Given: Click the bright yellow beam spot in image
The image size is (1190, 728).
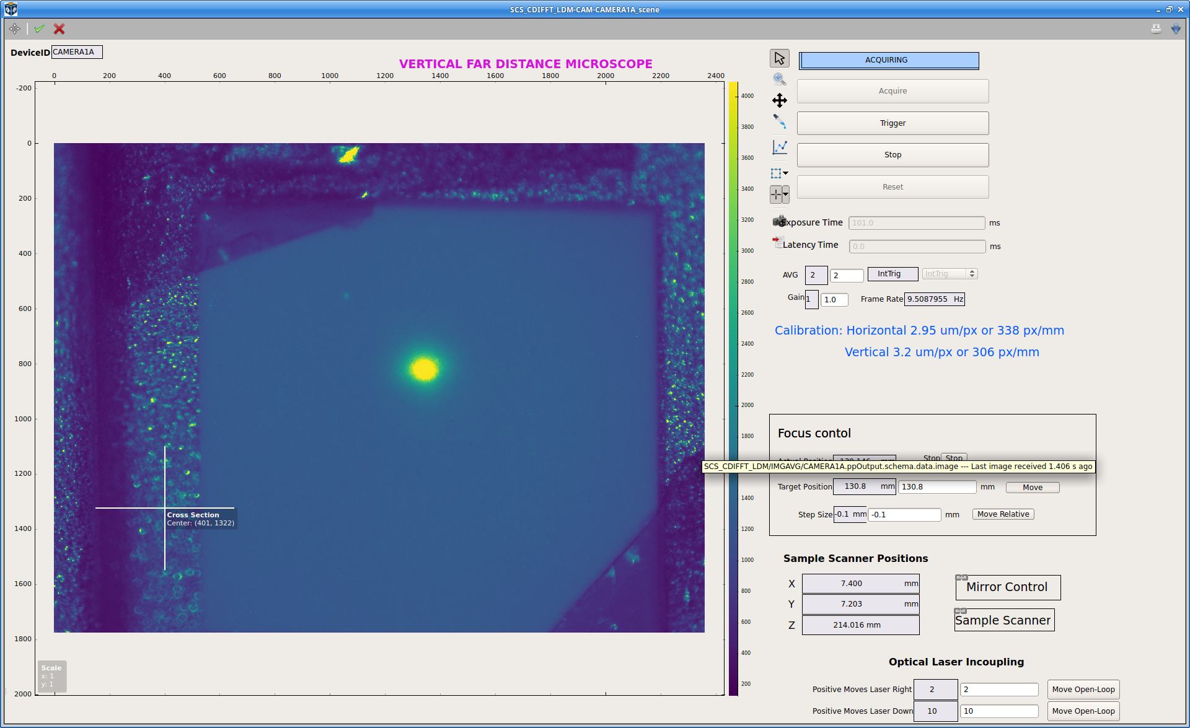Looking at the screenshot, I should click(425, 369).
